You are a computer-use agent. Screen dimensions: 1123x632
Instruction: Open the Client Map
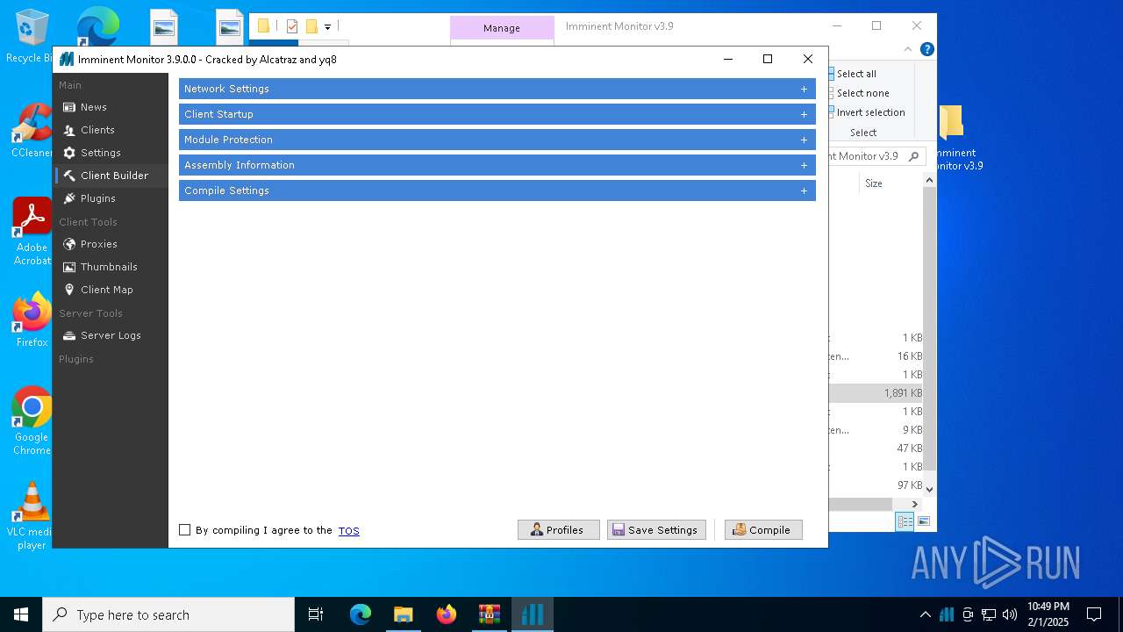point(106,290)
